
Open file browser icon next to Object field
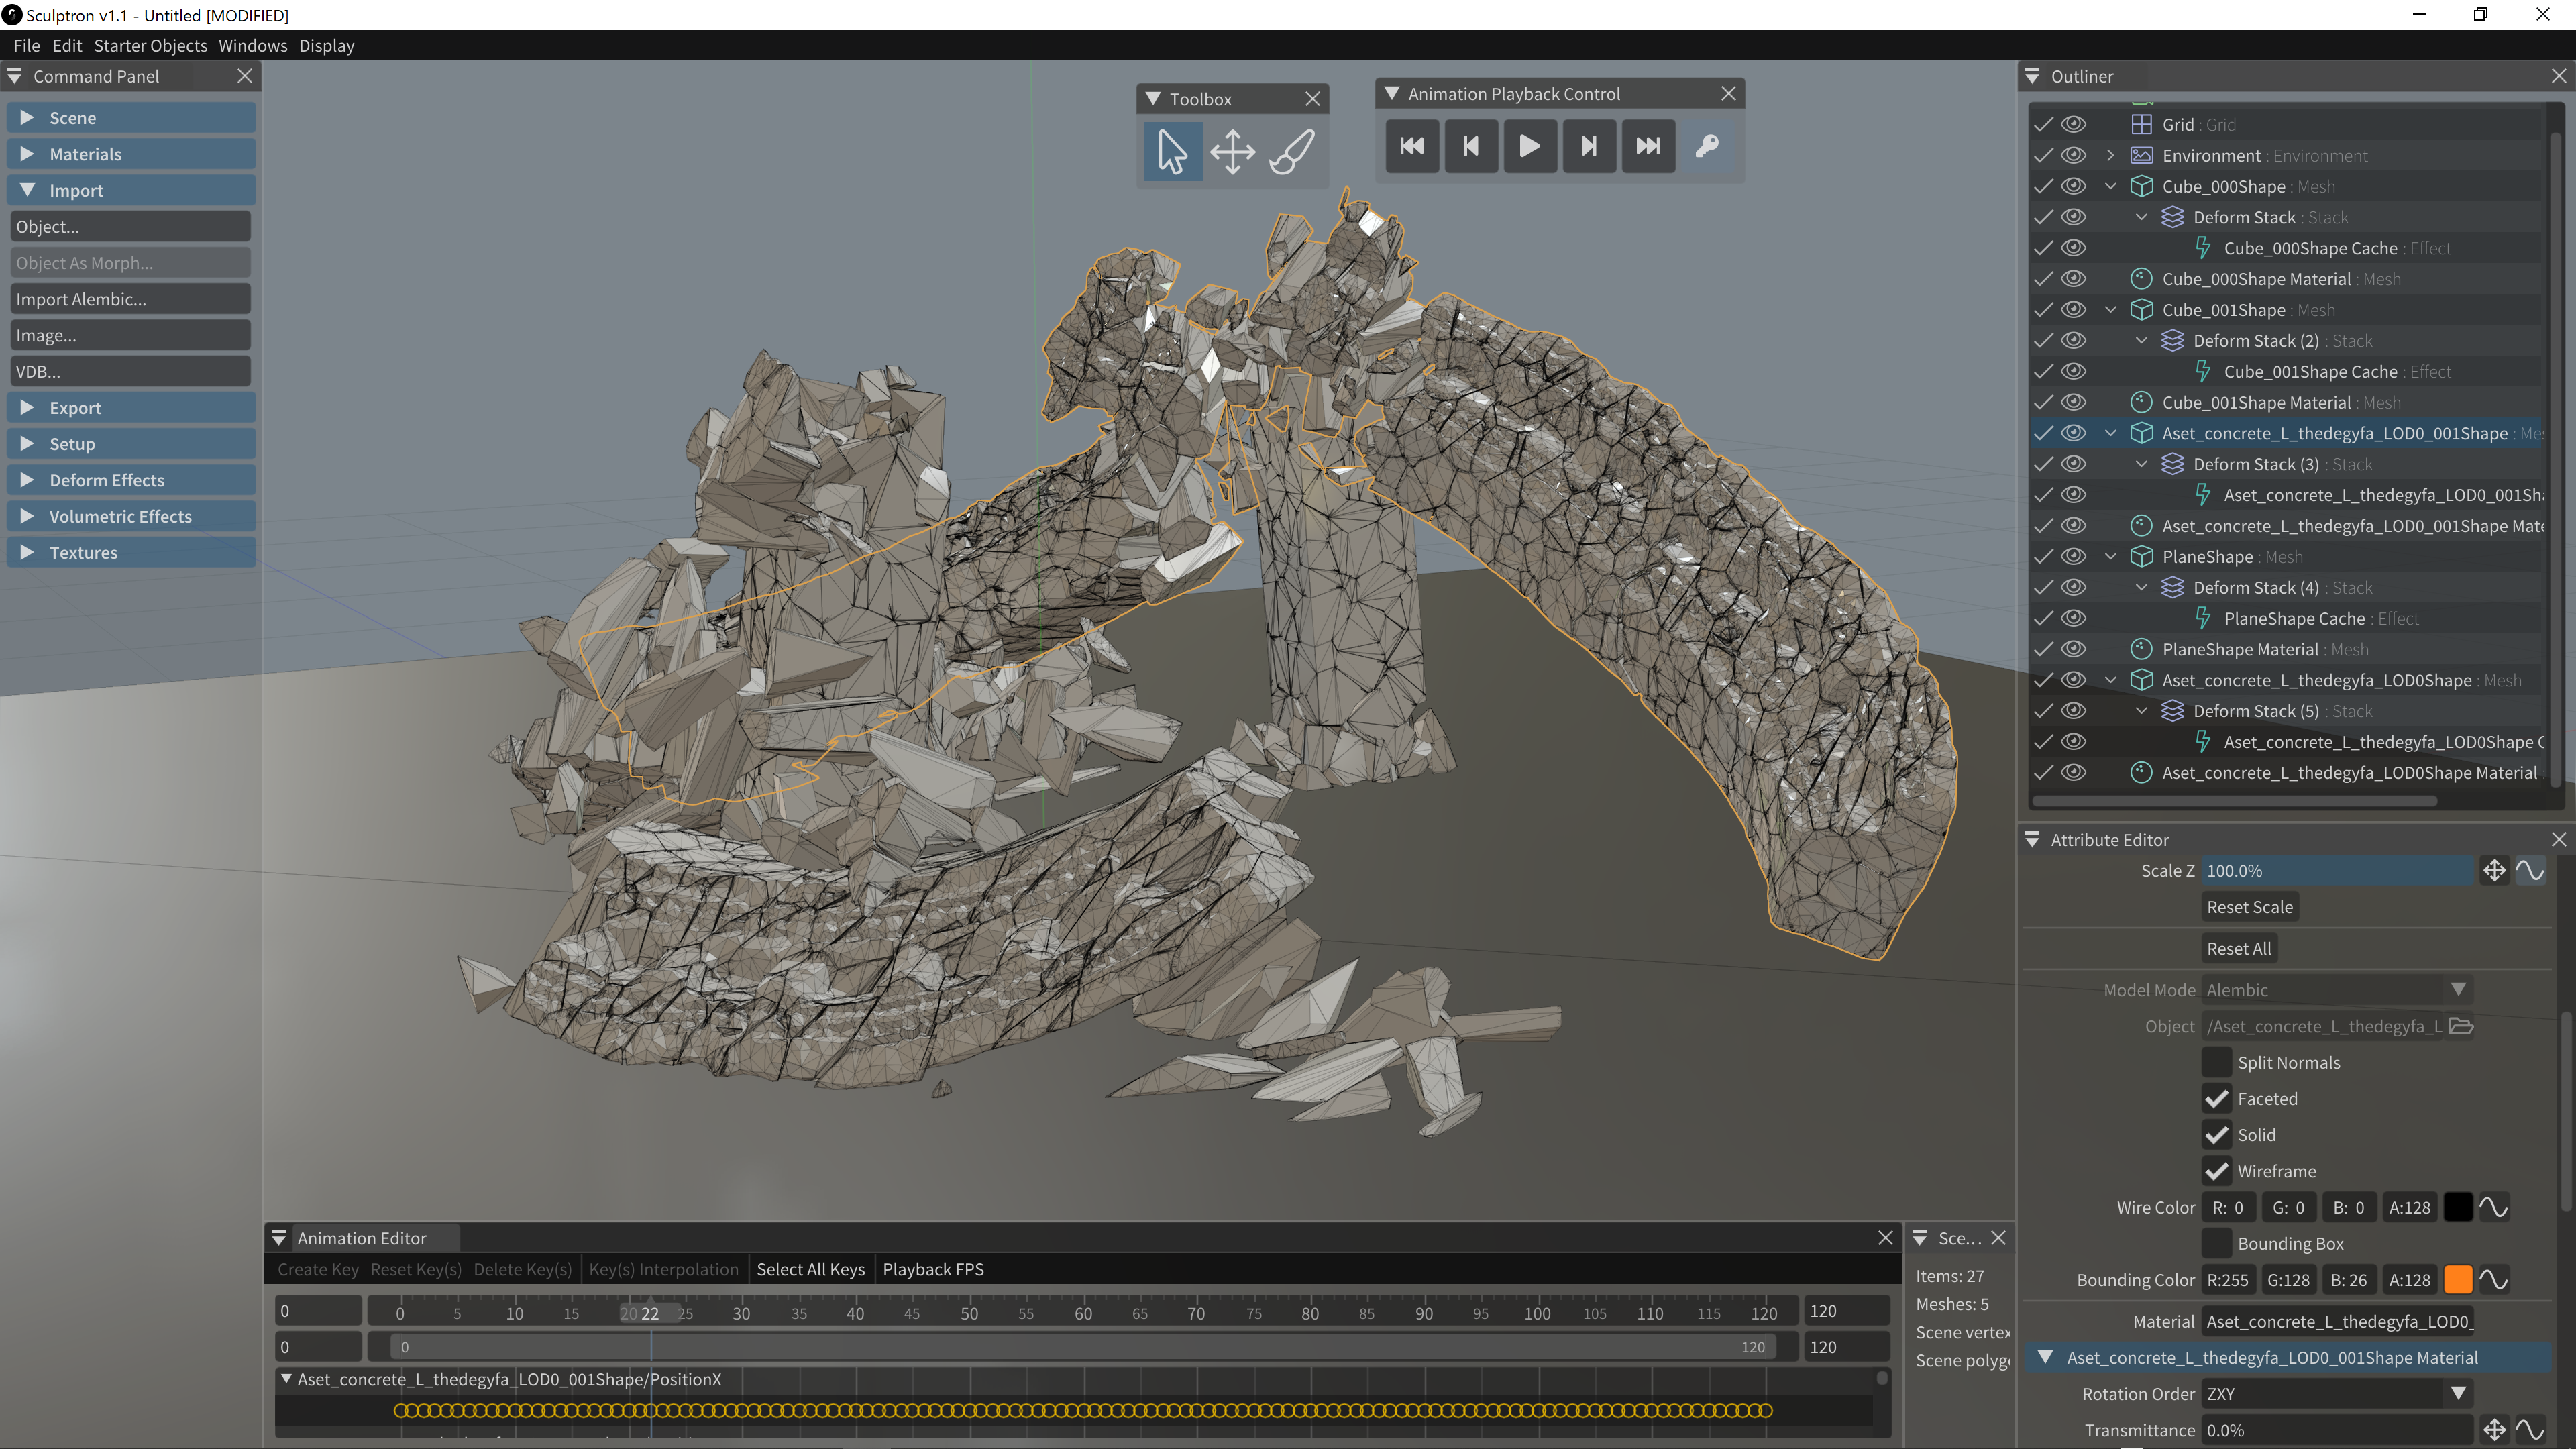click(x=2461, y=1026)
